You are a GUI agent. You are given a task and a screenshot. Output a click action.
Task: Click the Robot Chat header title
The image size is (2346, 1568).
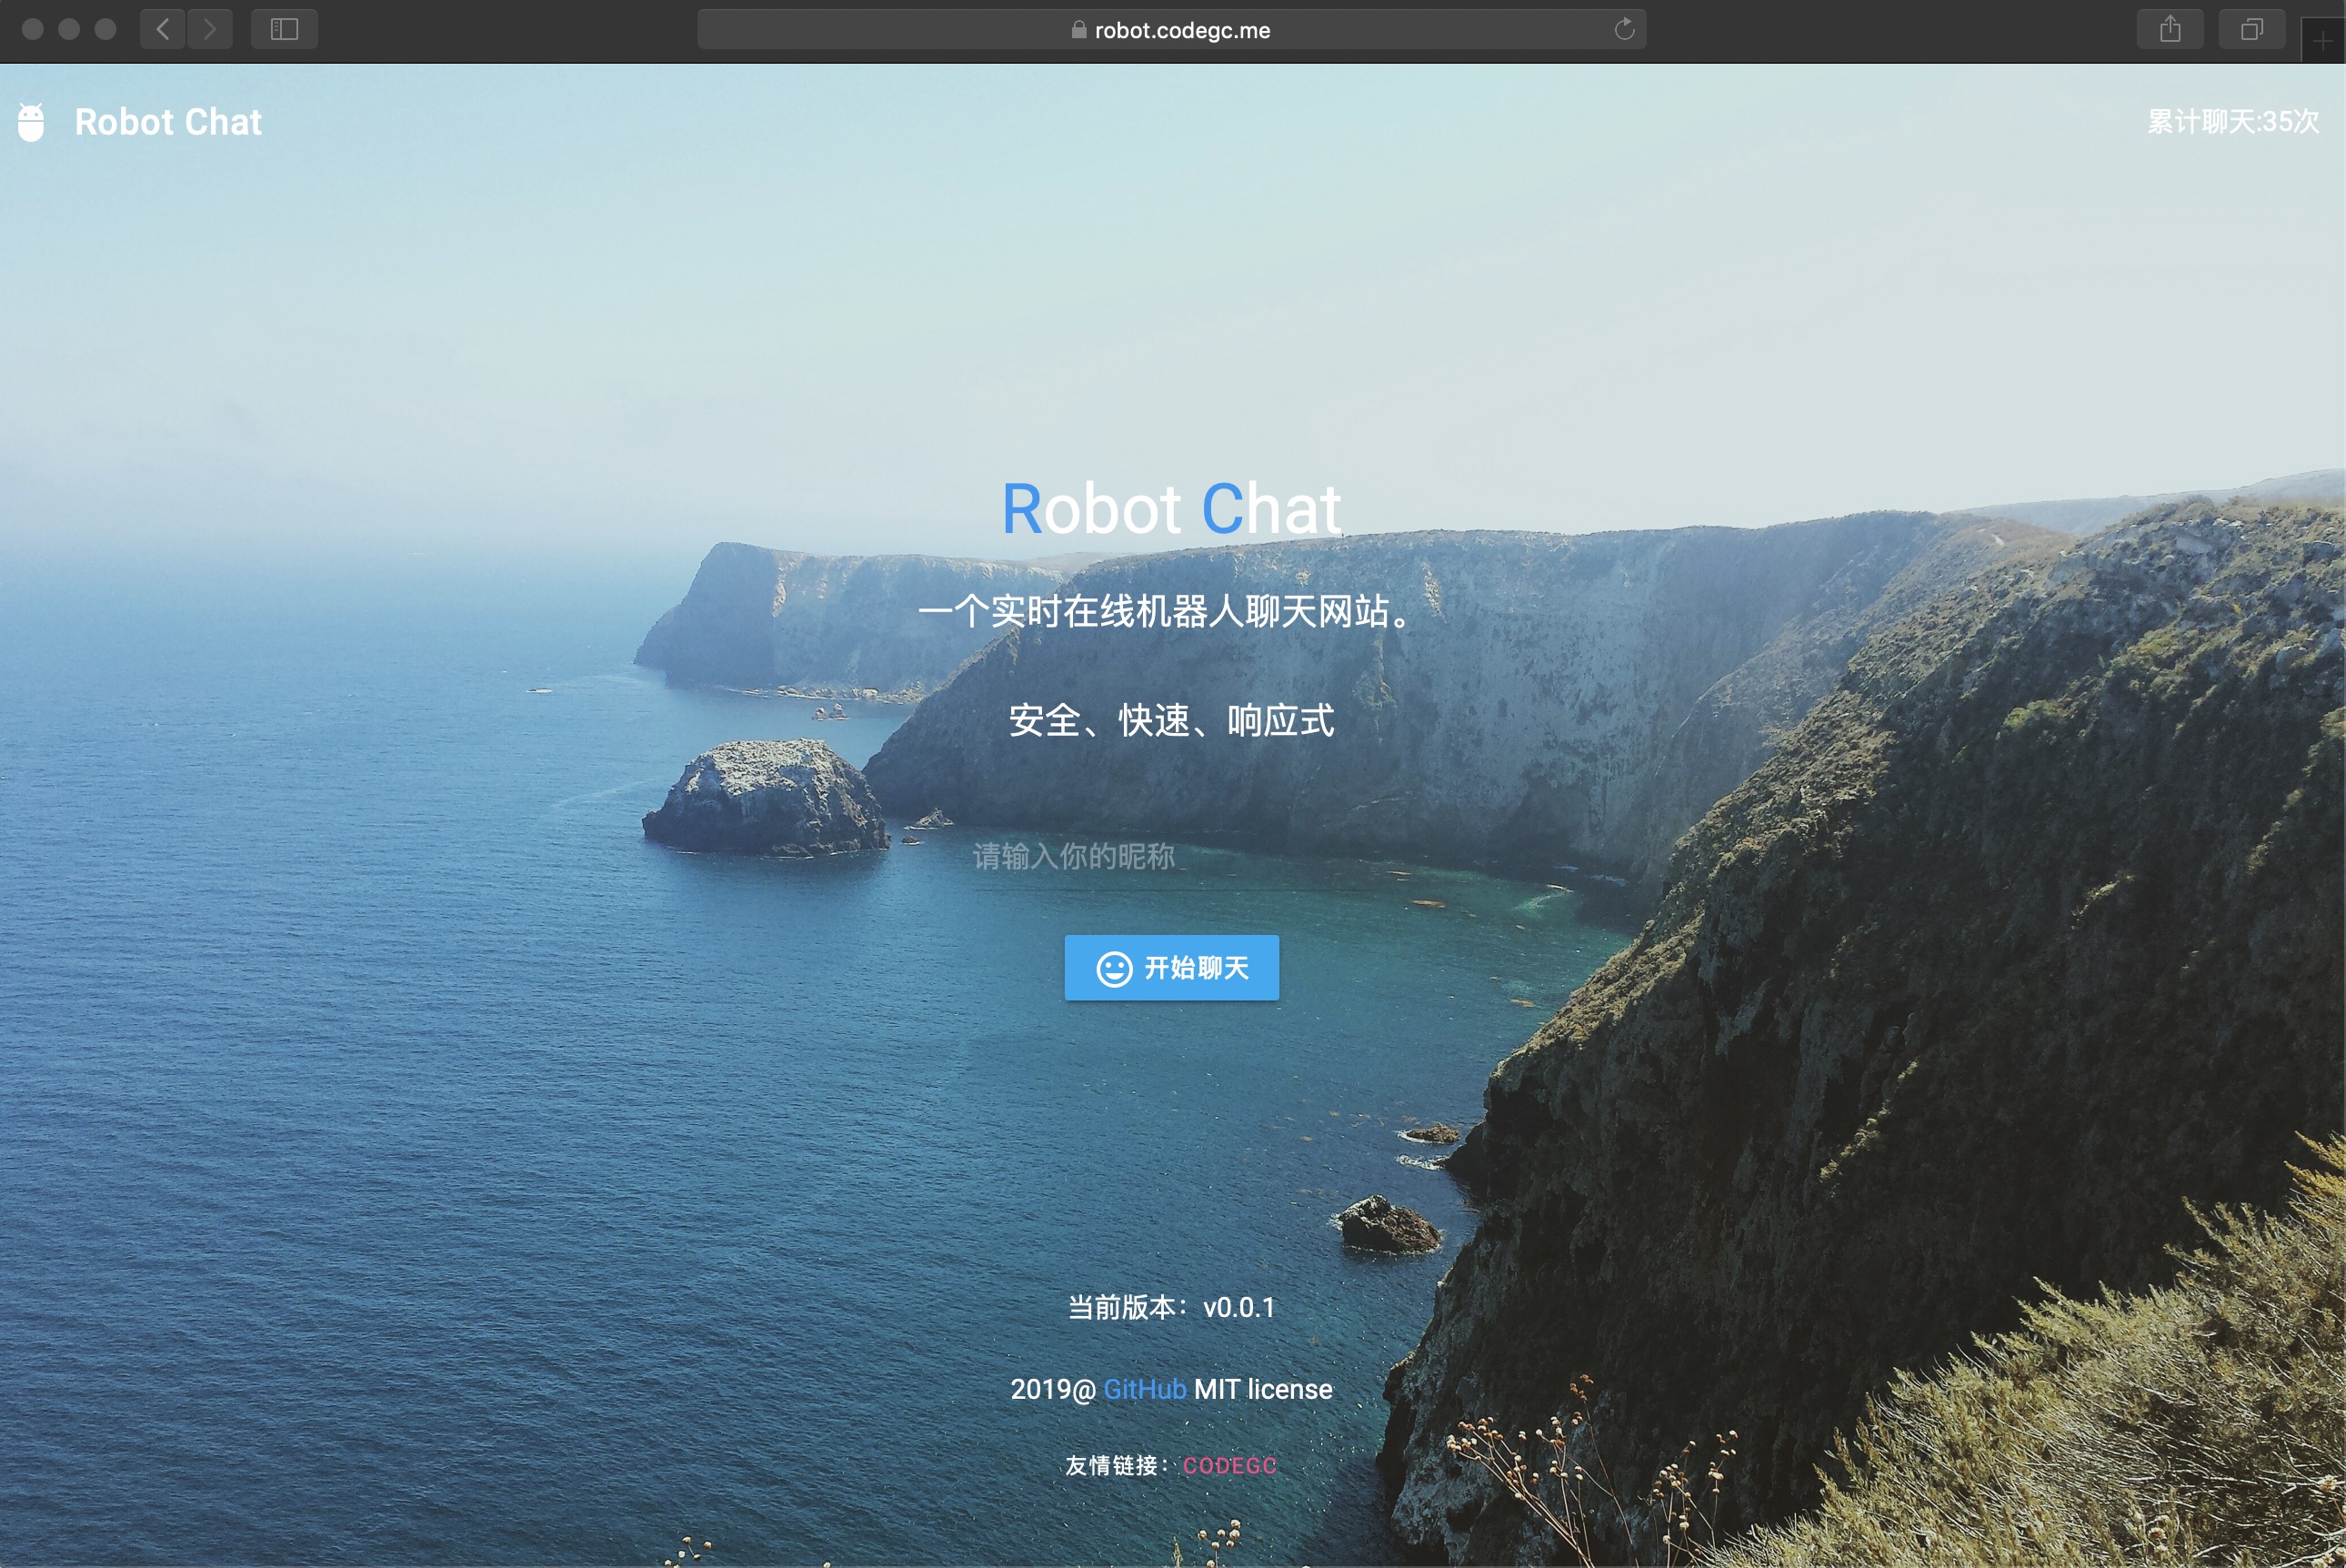[168, 122]
